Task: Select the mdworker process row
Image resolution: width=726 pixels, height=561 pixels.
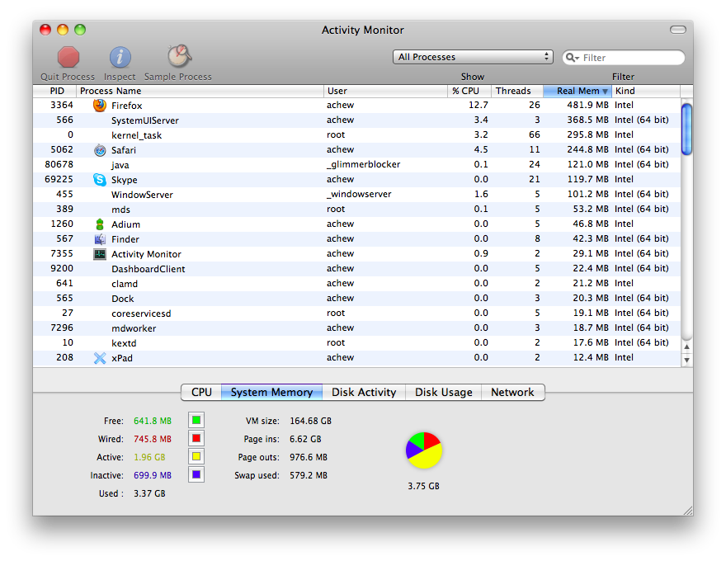Action: [357, 328]
